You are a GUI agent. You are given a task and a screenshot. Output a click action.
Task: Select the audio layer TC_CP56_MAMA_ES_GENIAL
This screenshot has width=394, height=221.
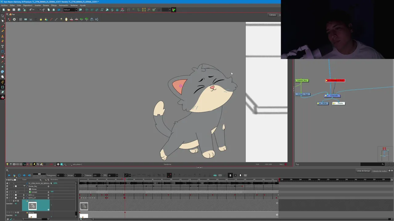39,183
